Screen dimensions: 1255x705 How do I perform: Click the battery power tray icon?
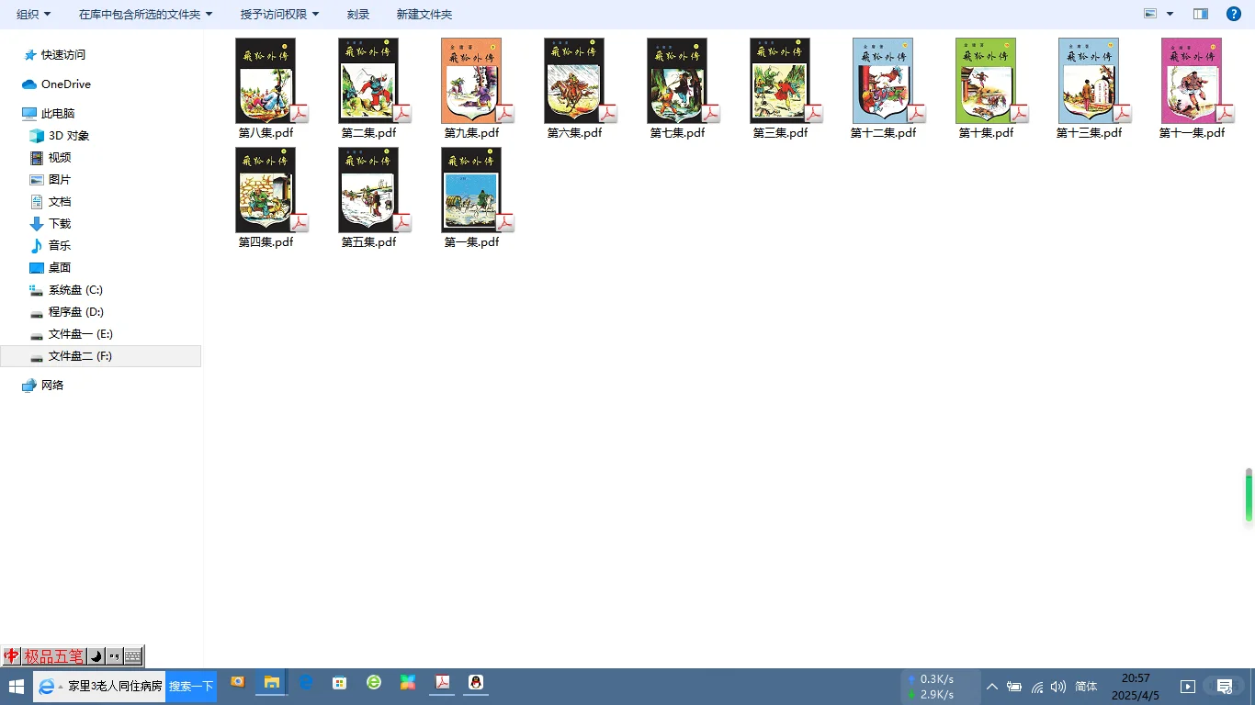click(1014, 687)
